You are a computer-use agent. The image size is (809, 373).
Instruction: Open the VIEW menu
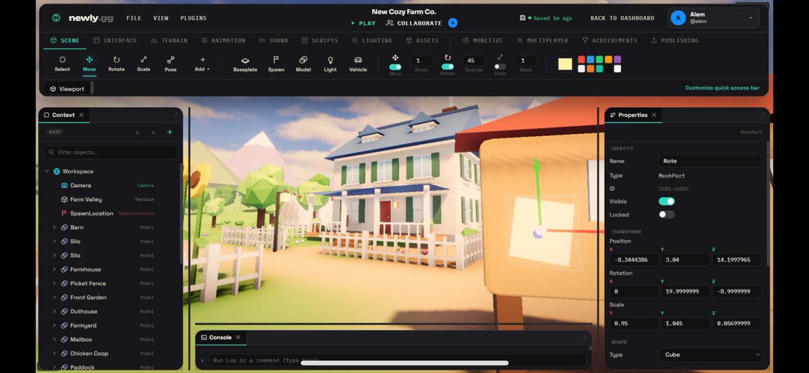pyautogui.click(x=161, y=18)
